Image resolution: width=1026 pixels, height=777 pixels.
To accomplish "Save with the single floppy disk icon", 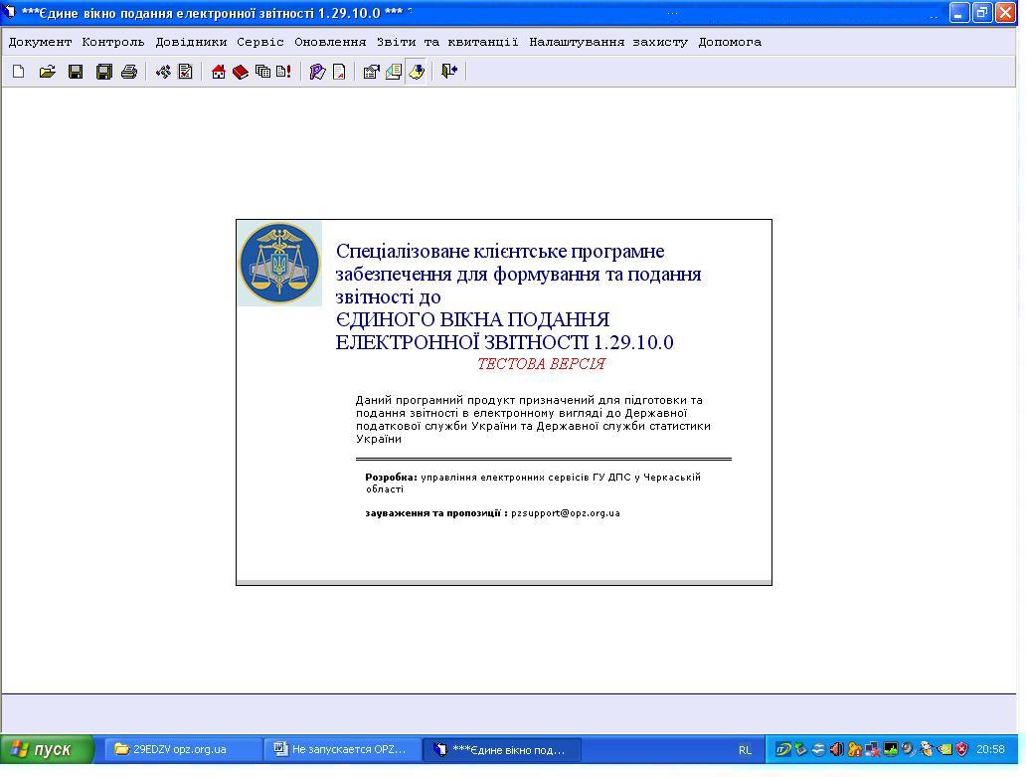I will click(x=76, y=72).
